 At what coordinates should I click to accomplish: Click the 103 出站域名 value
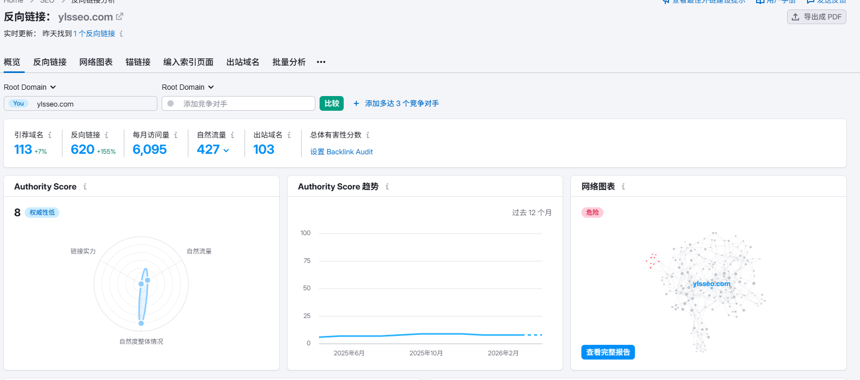click(x=264, y=150)
